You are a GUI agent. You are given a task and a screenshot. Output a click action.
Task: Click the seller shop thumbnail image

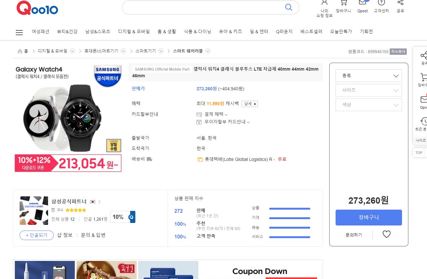pos(34,211)
